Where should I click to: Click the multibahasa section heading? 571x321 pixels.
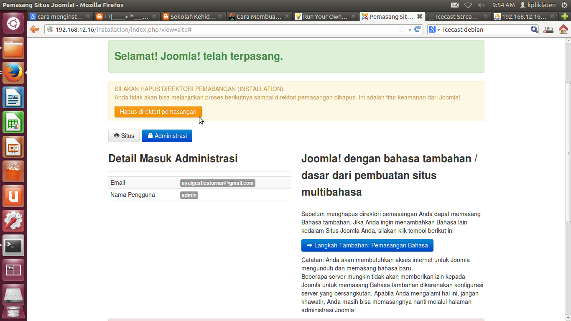click(389, 176)
